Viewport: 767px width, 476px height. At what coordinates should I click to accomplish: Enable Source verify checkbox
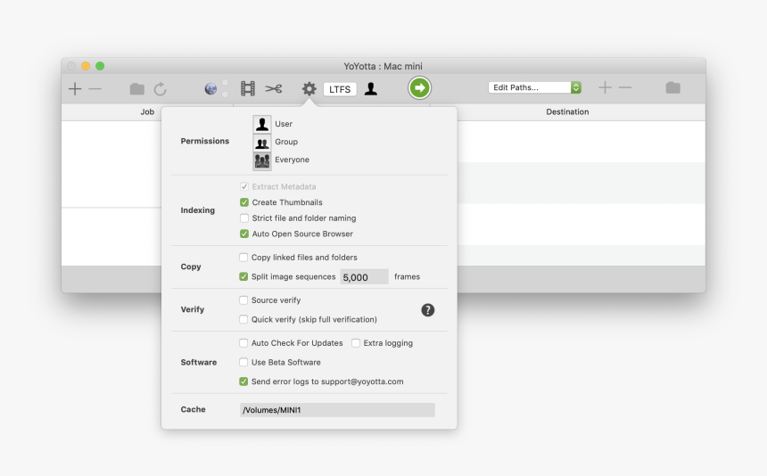(x=243, y=300)
